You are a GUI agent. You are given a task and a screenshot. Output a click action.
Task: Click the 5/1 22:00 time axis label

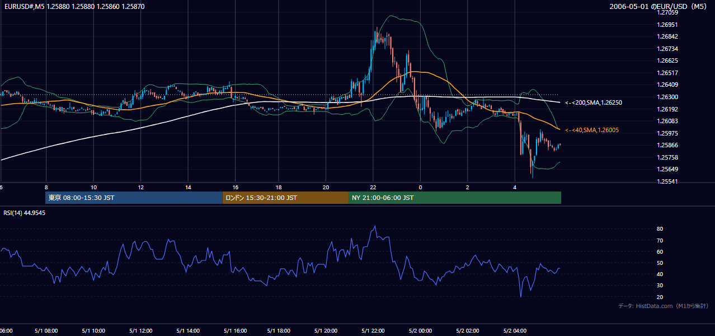point(373,331)
